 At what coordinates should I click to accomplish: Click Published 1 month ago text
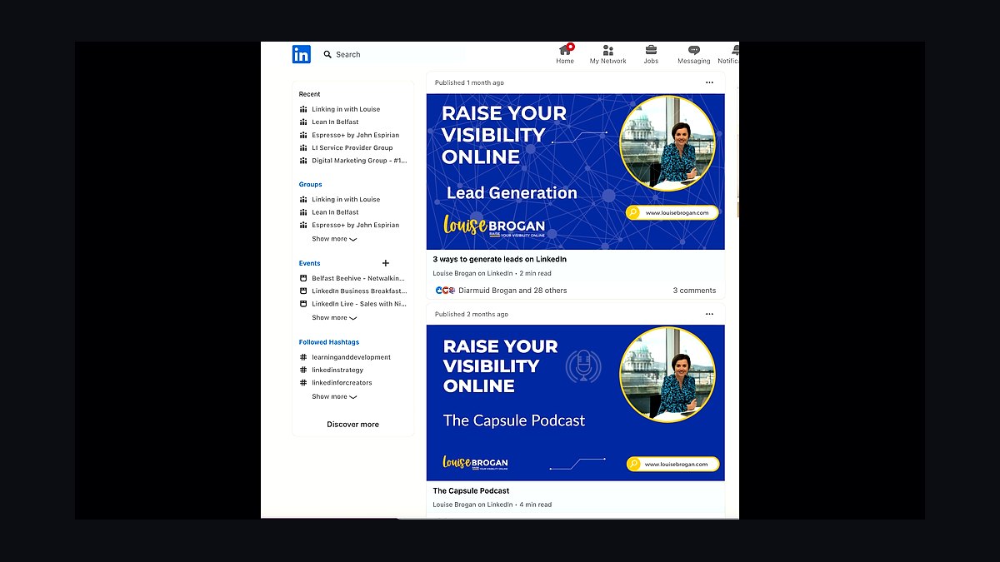(469, 82)
